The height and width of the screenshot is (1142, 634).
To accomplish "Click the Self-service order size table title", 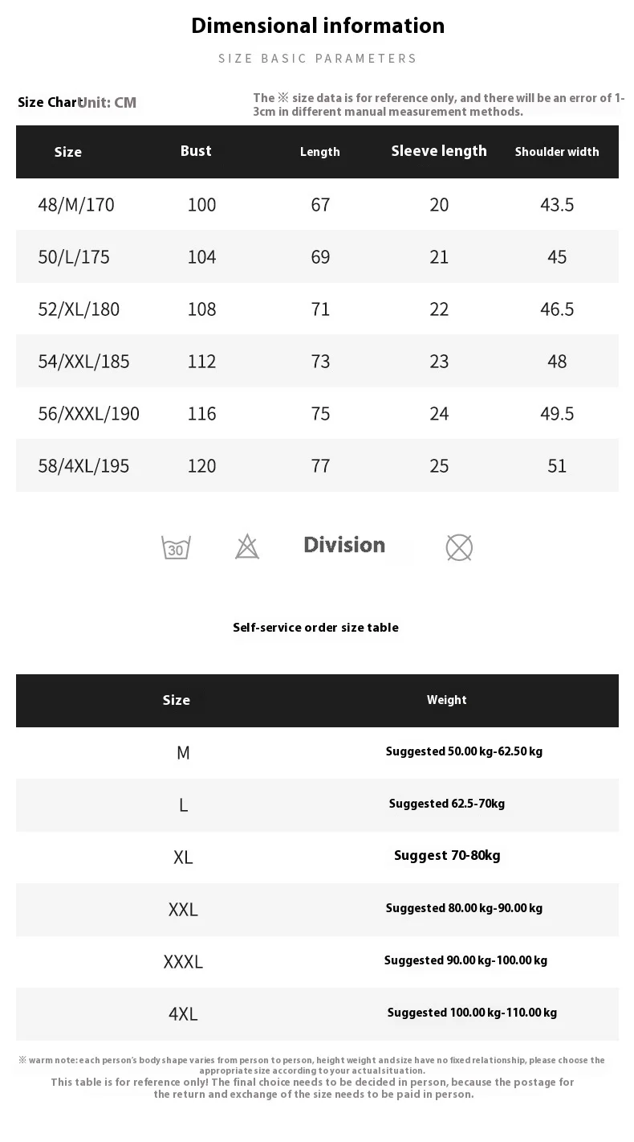I will [315, 628].
